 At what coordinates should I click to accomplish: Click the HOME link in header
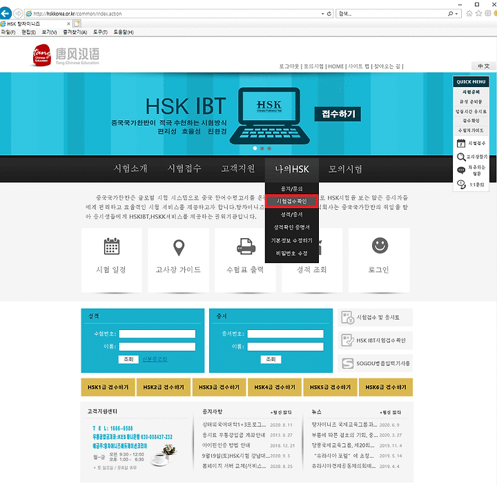[335, 66]
